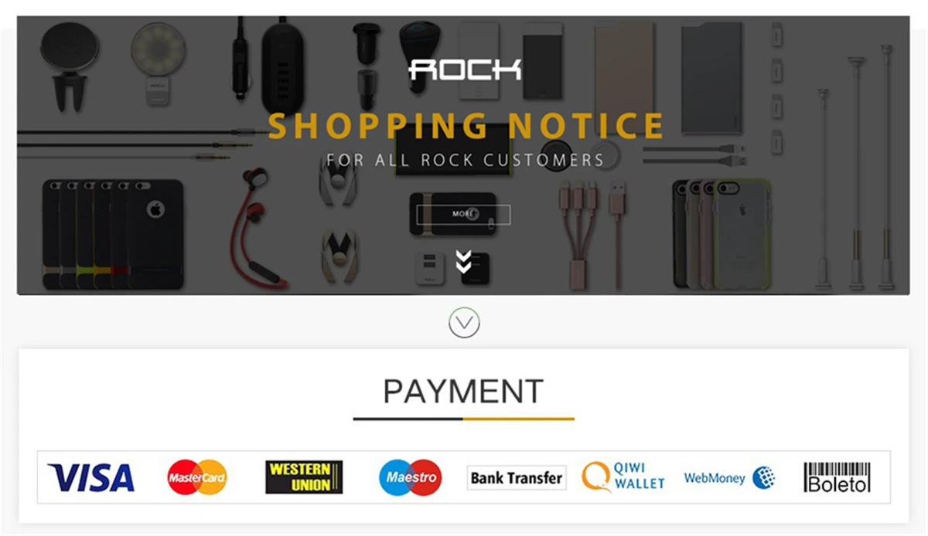Click the black phone cases stack image
The width and height of the screenshot is (928, 536).
(x=113, y=234)
